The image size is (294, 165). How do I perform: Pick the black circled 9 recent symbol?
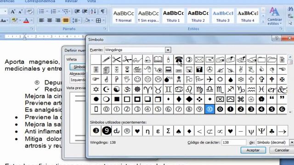[106, 130]
